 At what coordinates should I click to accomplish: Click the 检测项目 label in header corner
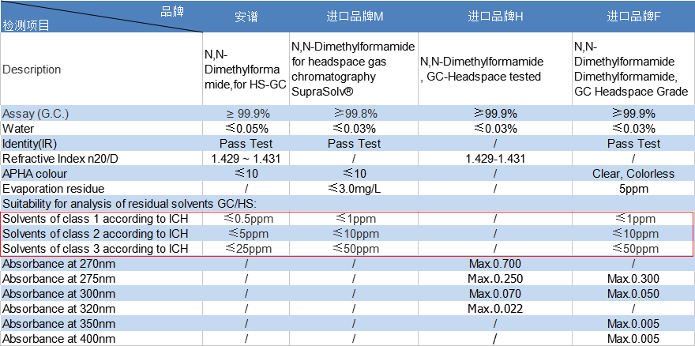(26, 25)
